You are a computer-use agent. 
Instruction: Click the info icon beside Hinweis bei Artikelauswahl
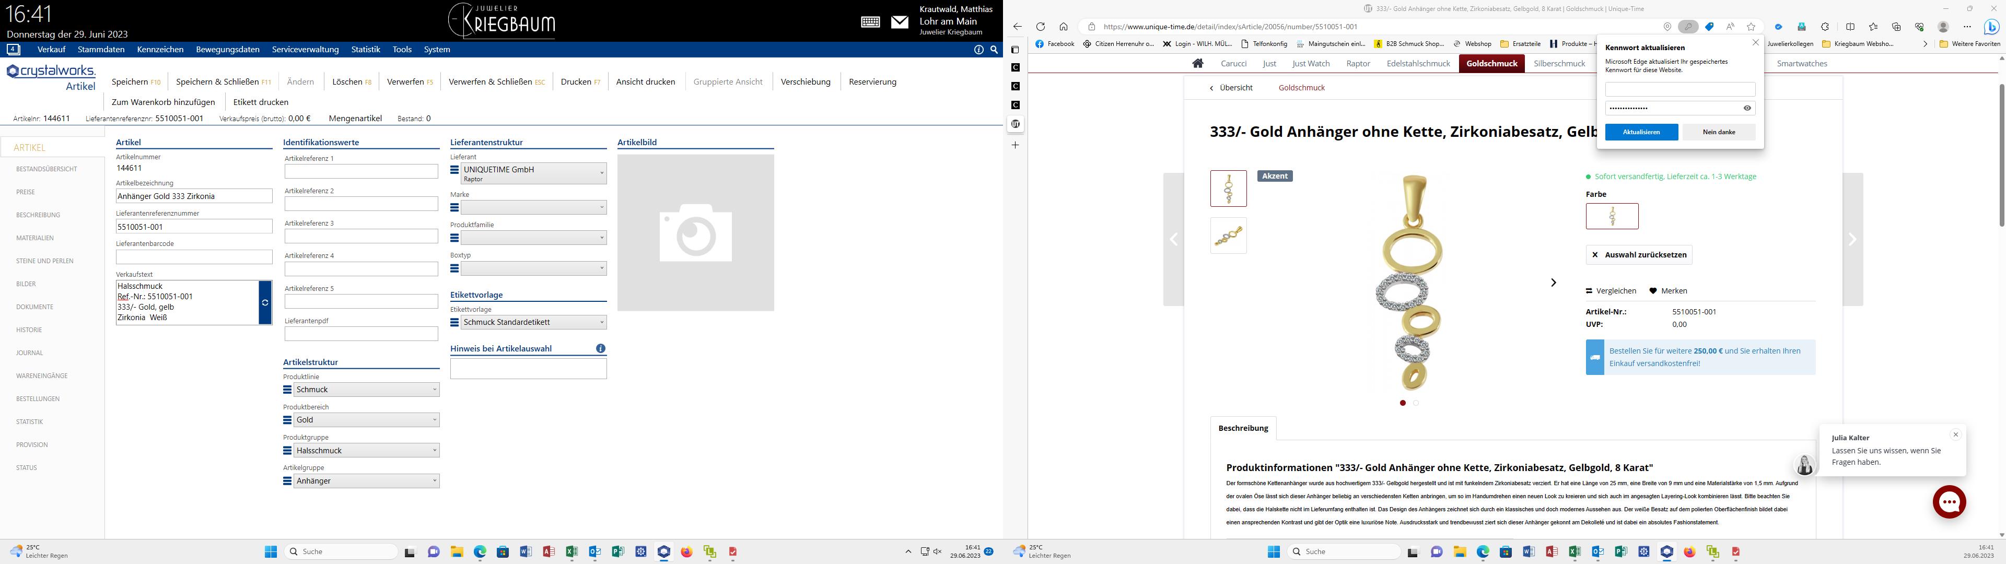click(600, 348)
